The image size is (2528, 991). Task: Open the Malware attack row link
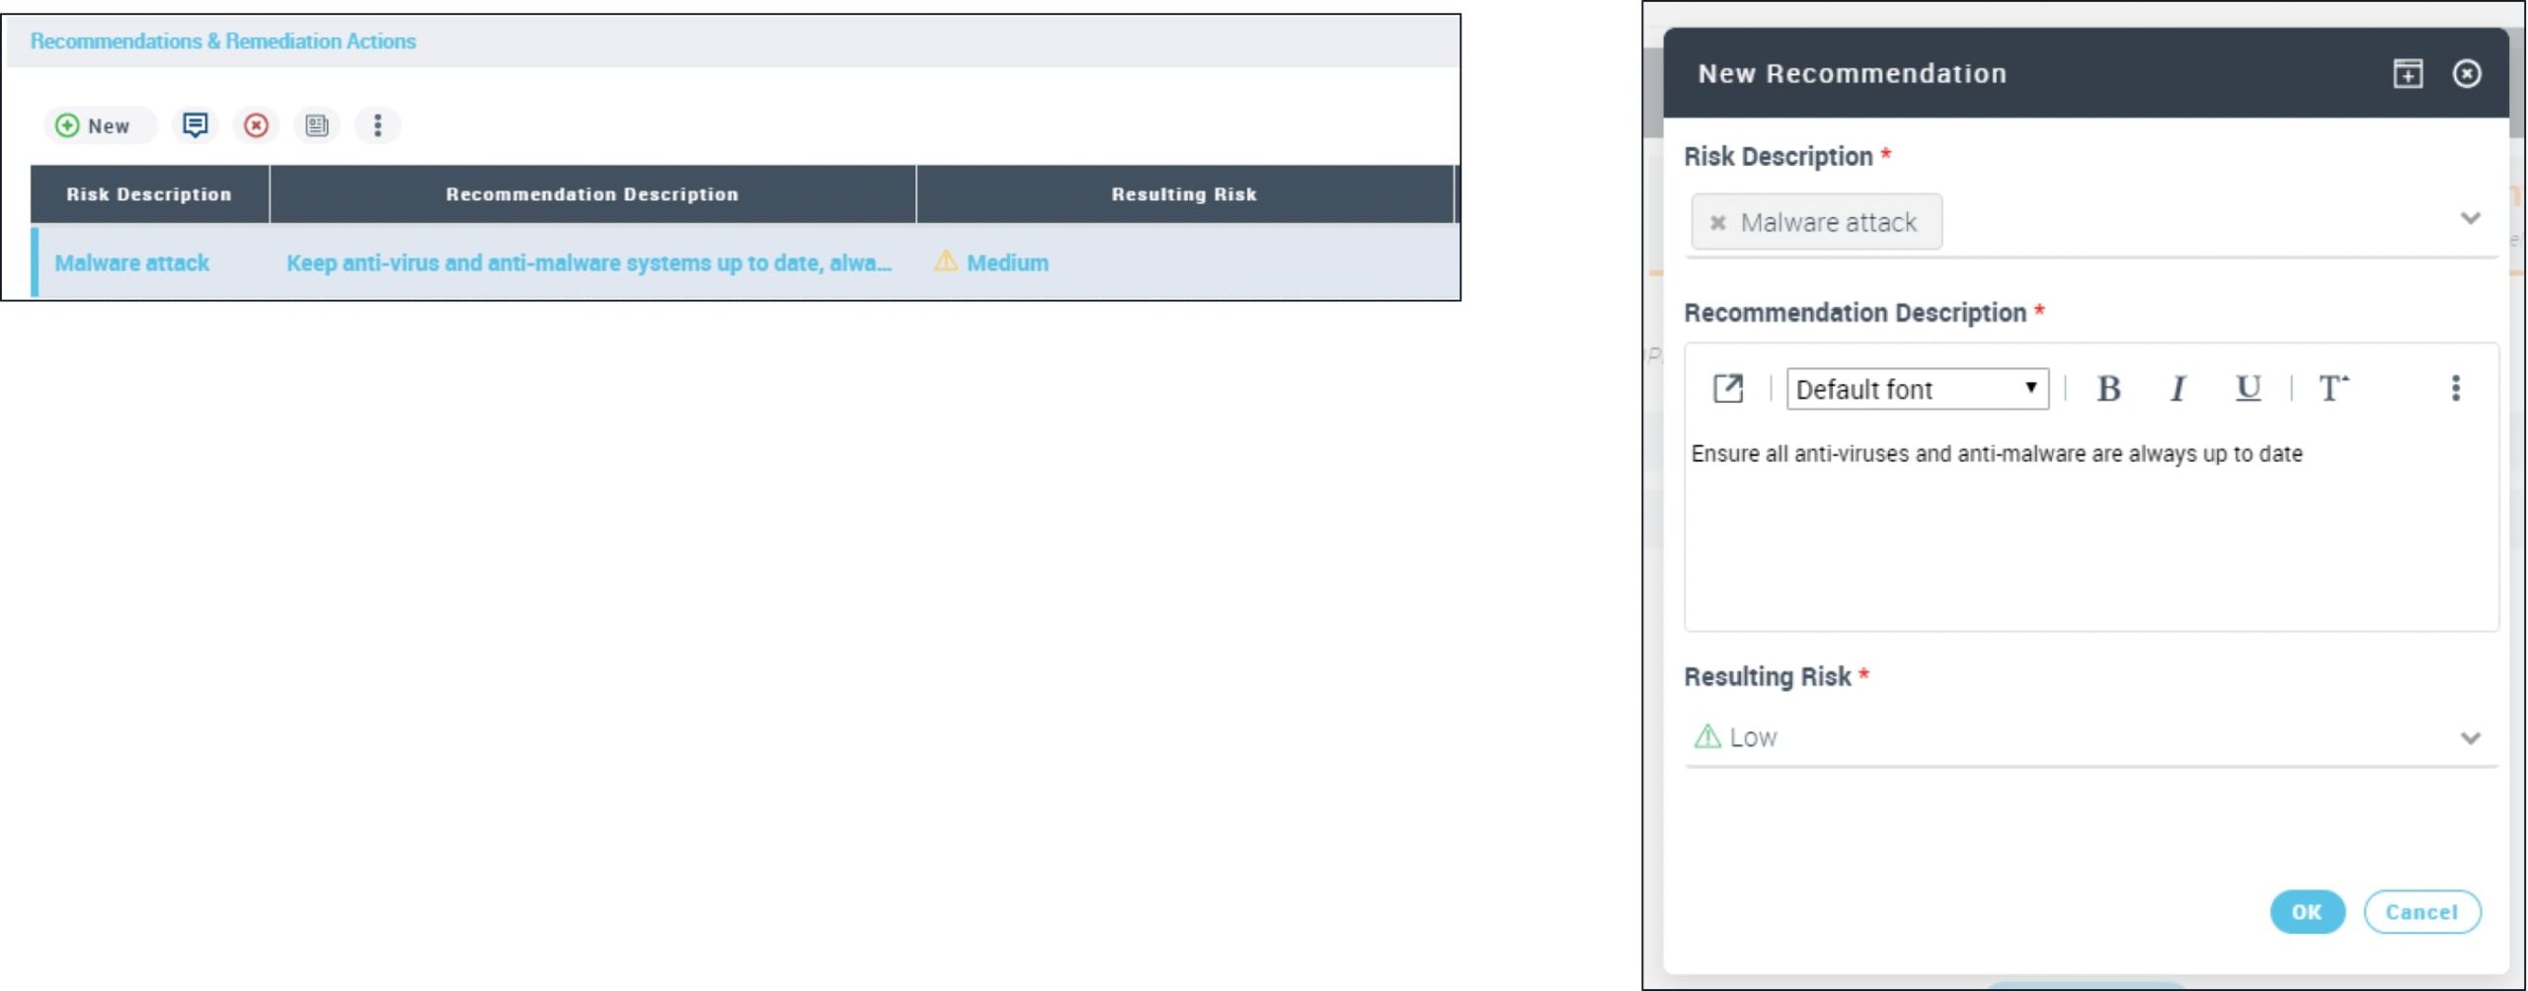pos(131,263)
